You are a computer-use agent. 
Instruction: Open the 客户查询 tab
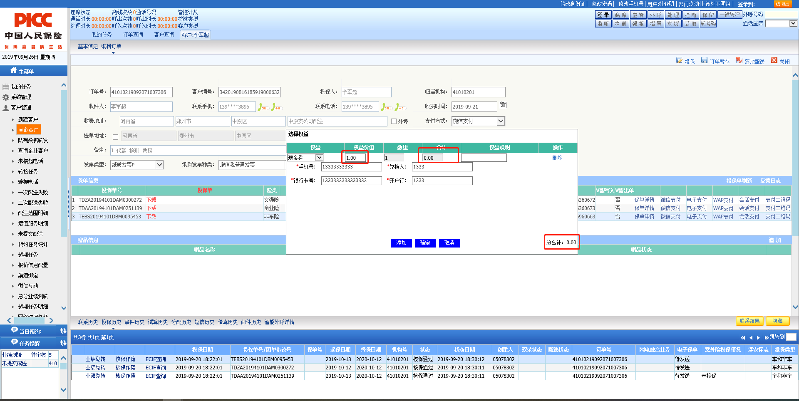tap(164, 35)
